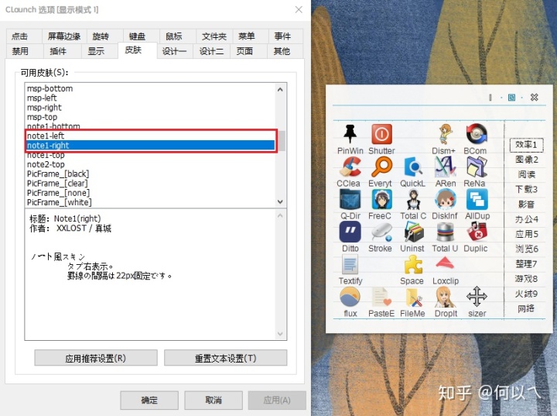The image size is (557, 416).
Task: Launch QuickLook icon labeled QuickL
Action: [413, 167]
